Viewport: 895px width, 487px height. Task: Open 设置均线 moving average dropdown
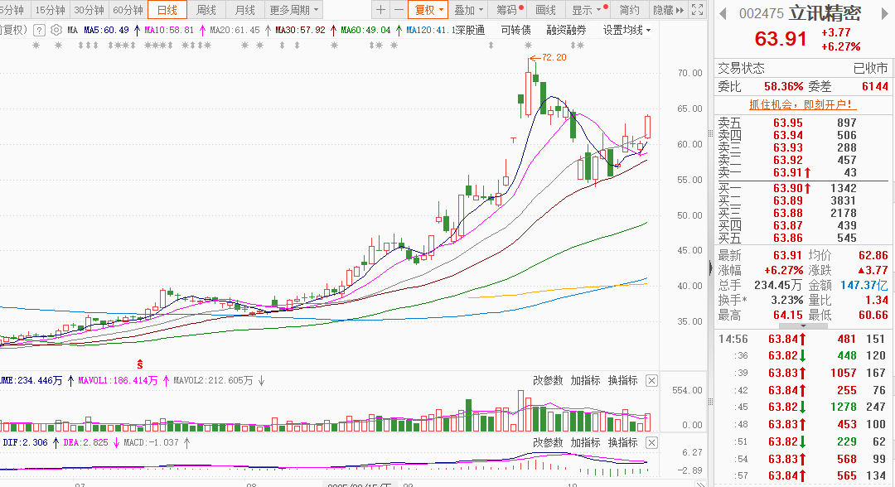click(x=626, y=30)
